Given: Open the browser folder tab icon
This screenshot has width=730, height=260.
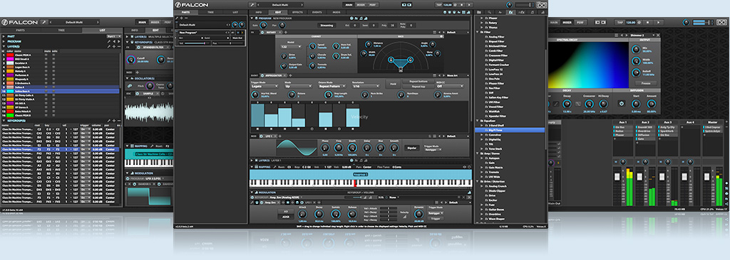Looking at the screenshot, I should click(x=480, y=11).
